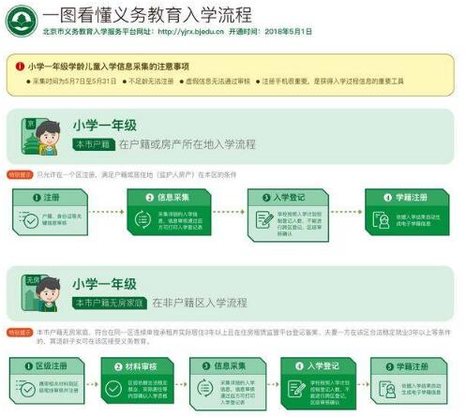
Task: Click step 3 信息采集 card header
Action: (x=228, y=366)
